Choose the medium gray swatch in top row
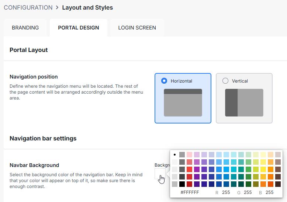287x202 pixels. tap(182, 154)
